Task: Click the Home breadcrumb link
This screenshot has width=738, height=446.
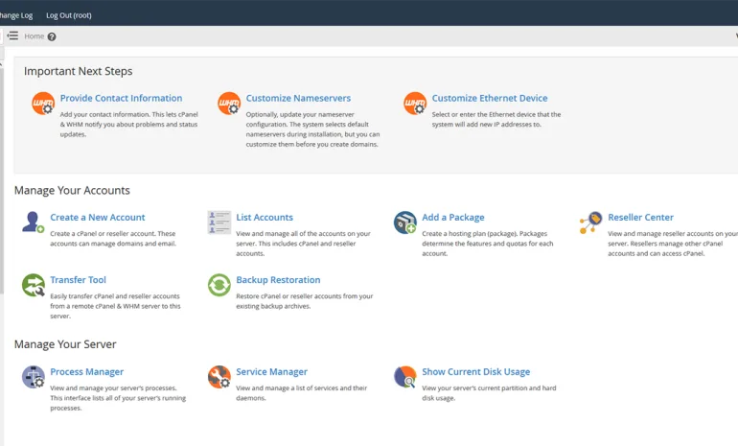Action: click(x=34, y=36)
